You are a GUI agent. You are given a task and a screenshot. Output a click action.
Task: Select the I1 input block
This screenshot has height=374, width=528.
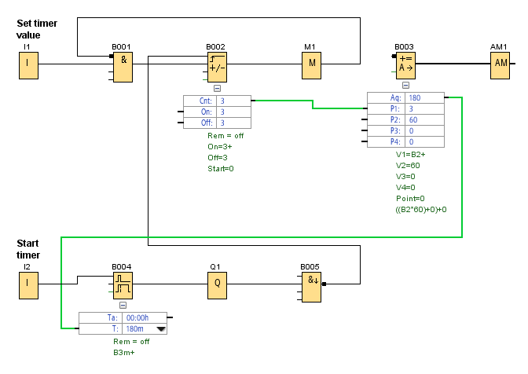pos(28,65)
